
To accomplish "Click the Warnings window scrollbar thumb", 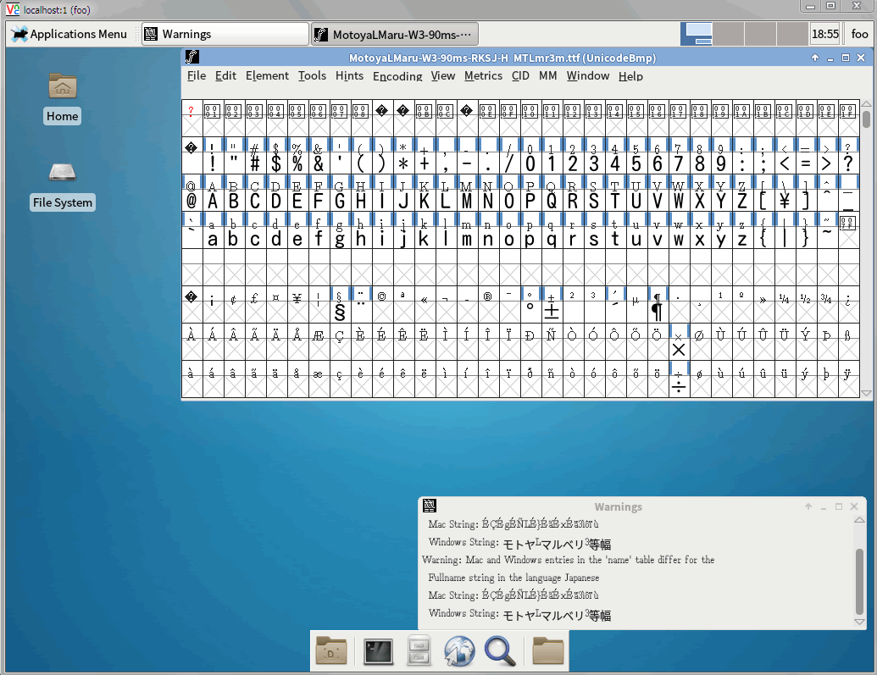I will click(x=860, y=582).
